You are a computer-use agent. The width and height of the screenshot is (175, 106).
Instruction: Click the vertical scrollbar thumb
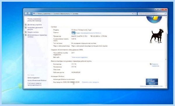pyautogui.click(x=166, y=60)
